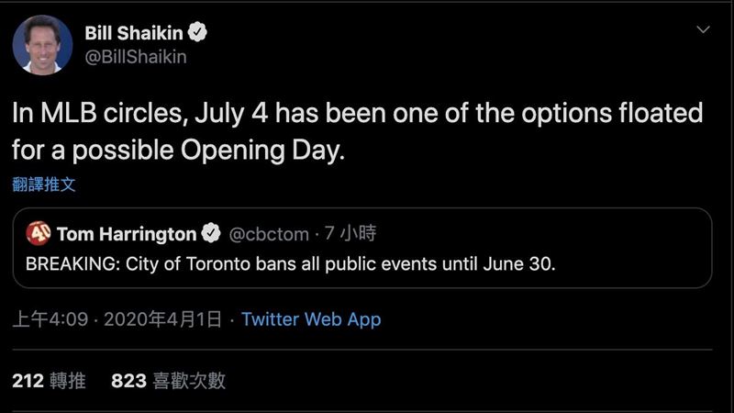Click the 2020年4月1日 date

162,319
